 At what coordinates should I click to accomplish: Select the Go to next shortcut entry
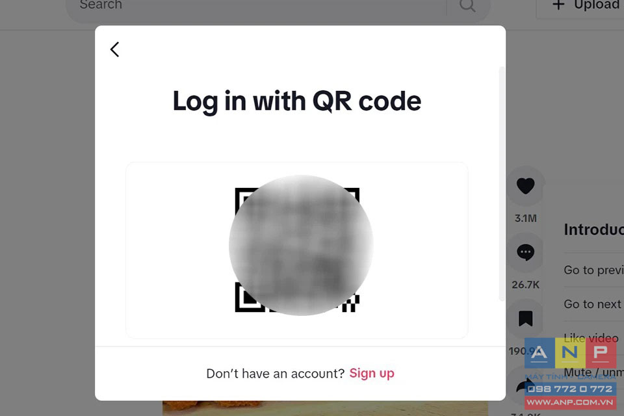click(593, 304)
